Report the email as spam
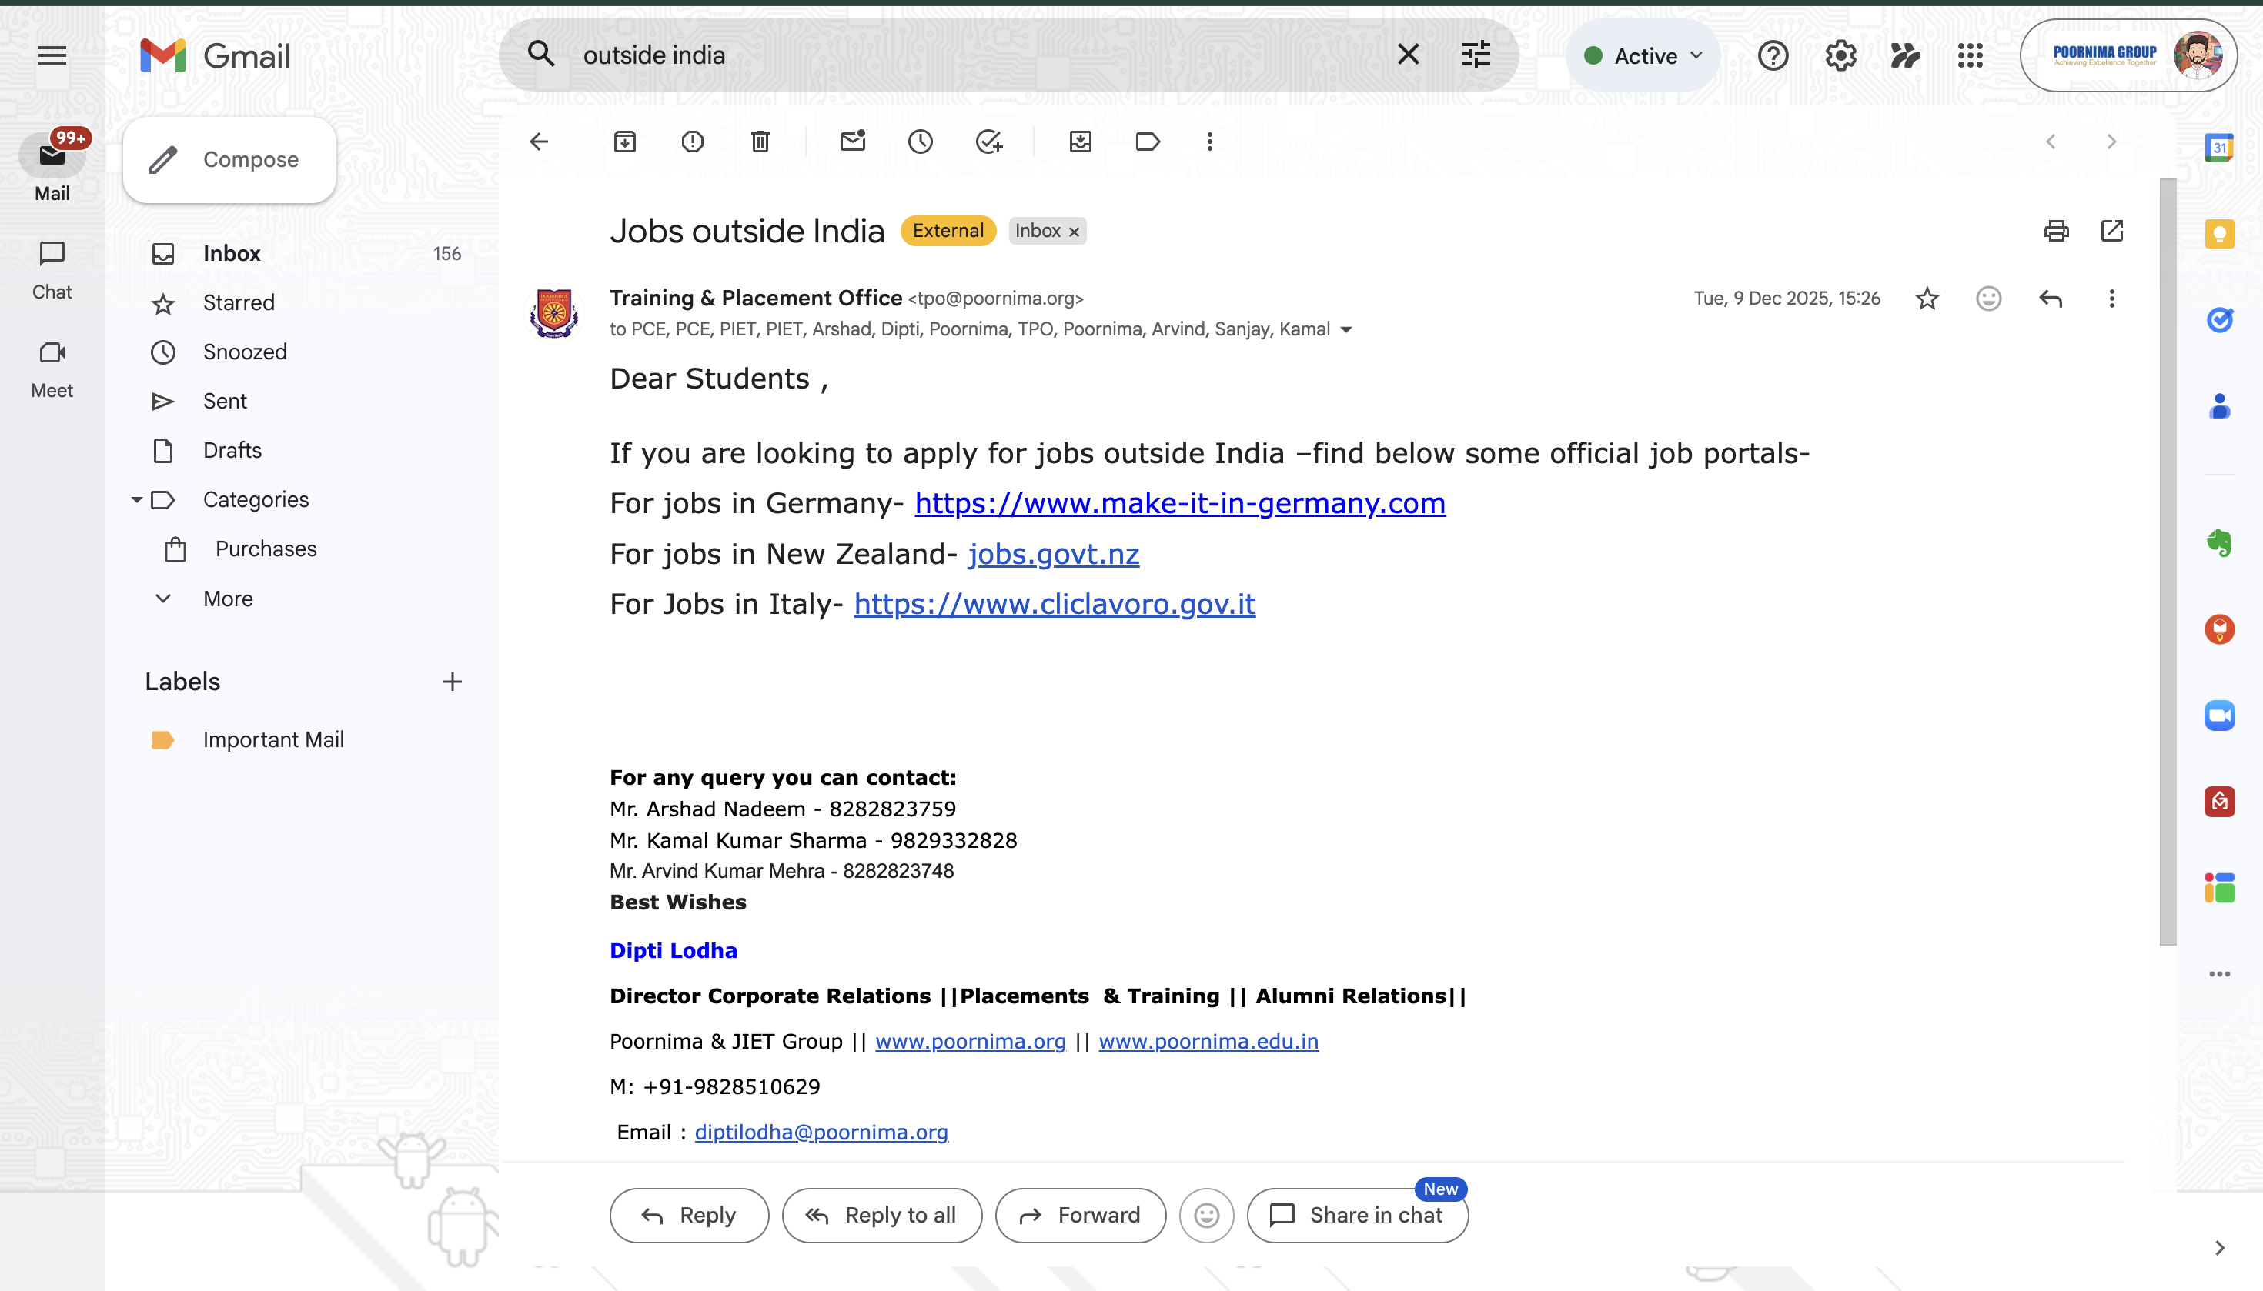This screenshot has height=1291, width=2263. point(692,142)
